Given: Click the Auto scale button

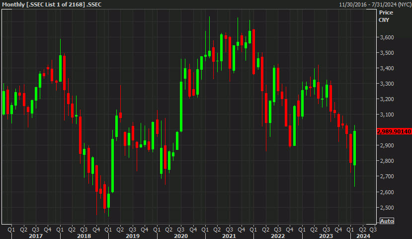Looking at the screenshot, I should (x=387, y=221).
